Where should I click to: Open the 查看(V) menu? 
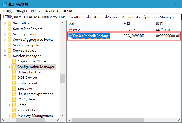36,11
